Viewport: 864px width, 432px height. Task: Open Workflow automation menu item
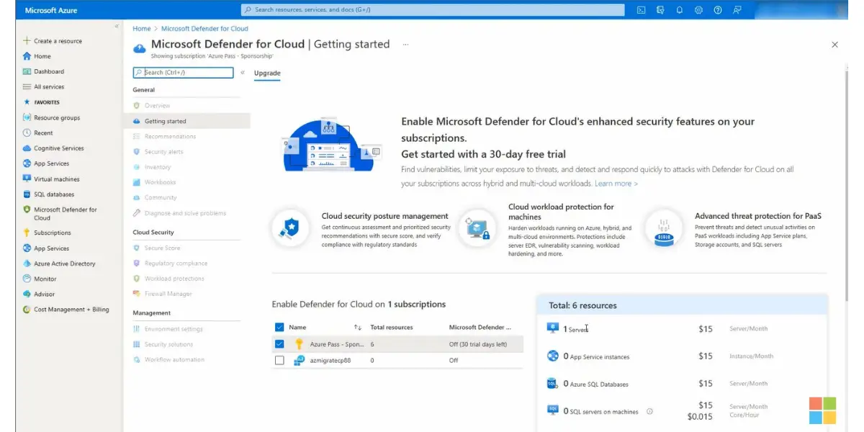(174, 359)
